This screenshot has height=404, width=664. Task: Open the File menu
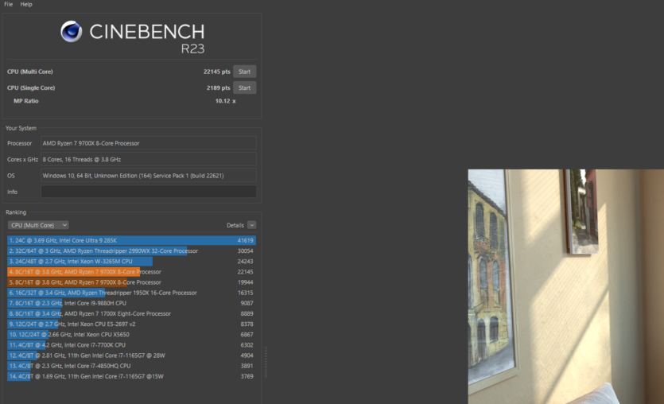[x=9, y=4]
